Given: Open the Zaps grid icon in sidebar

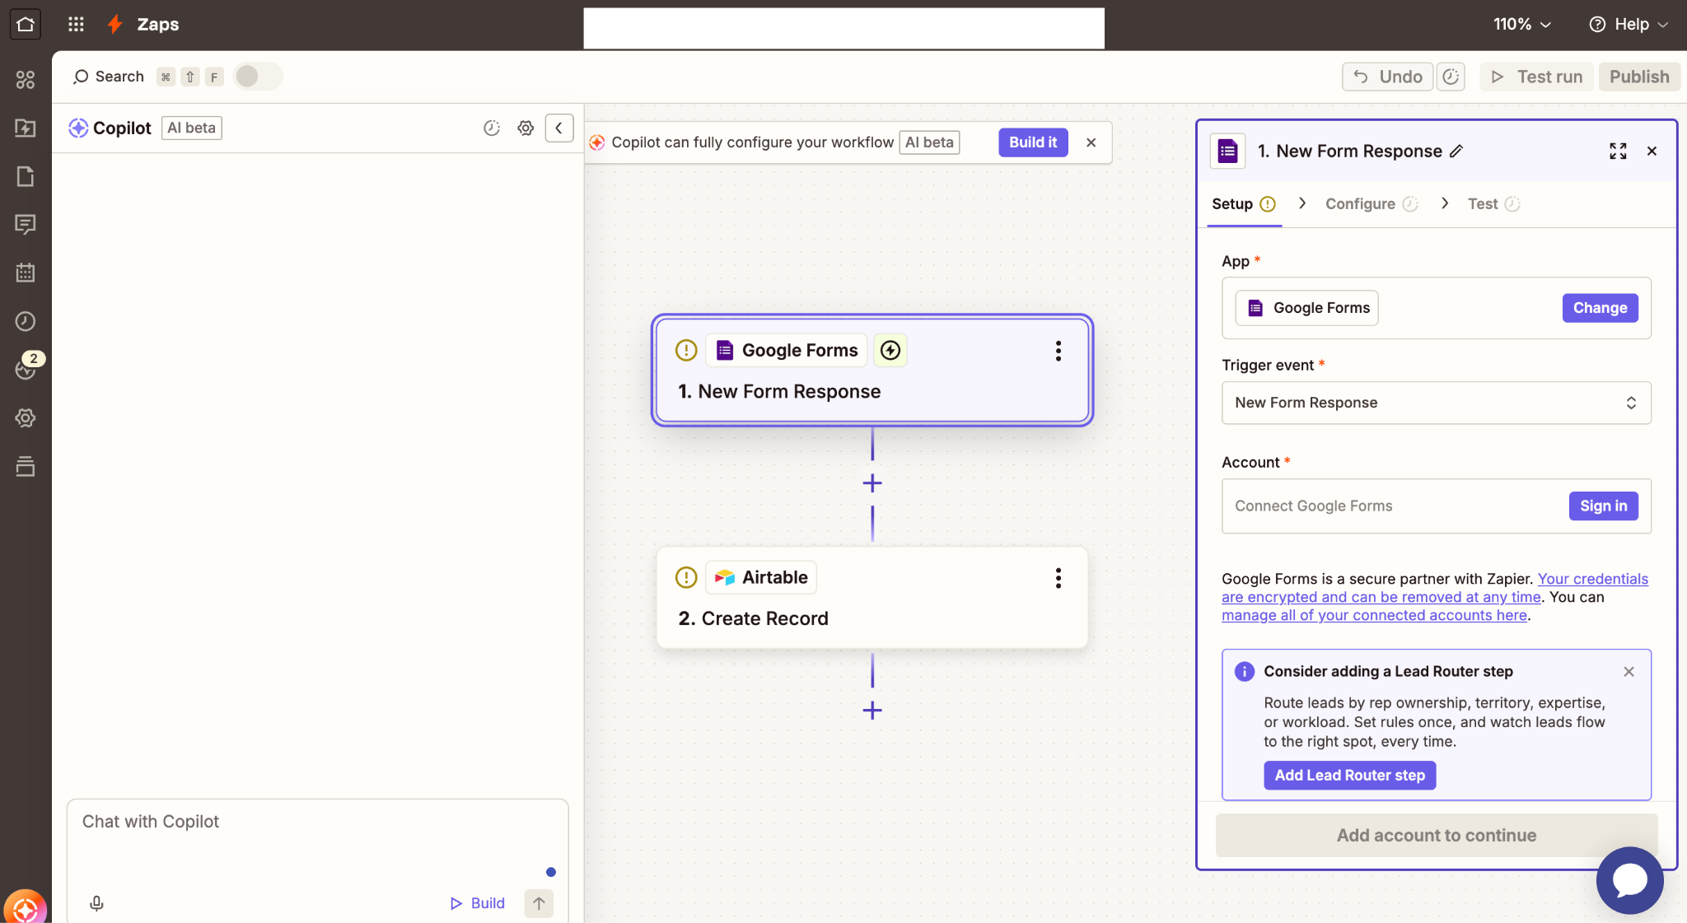Looking at the screenshot, I should (x=26, y=80).
